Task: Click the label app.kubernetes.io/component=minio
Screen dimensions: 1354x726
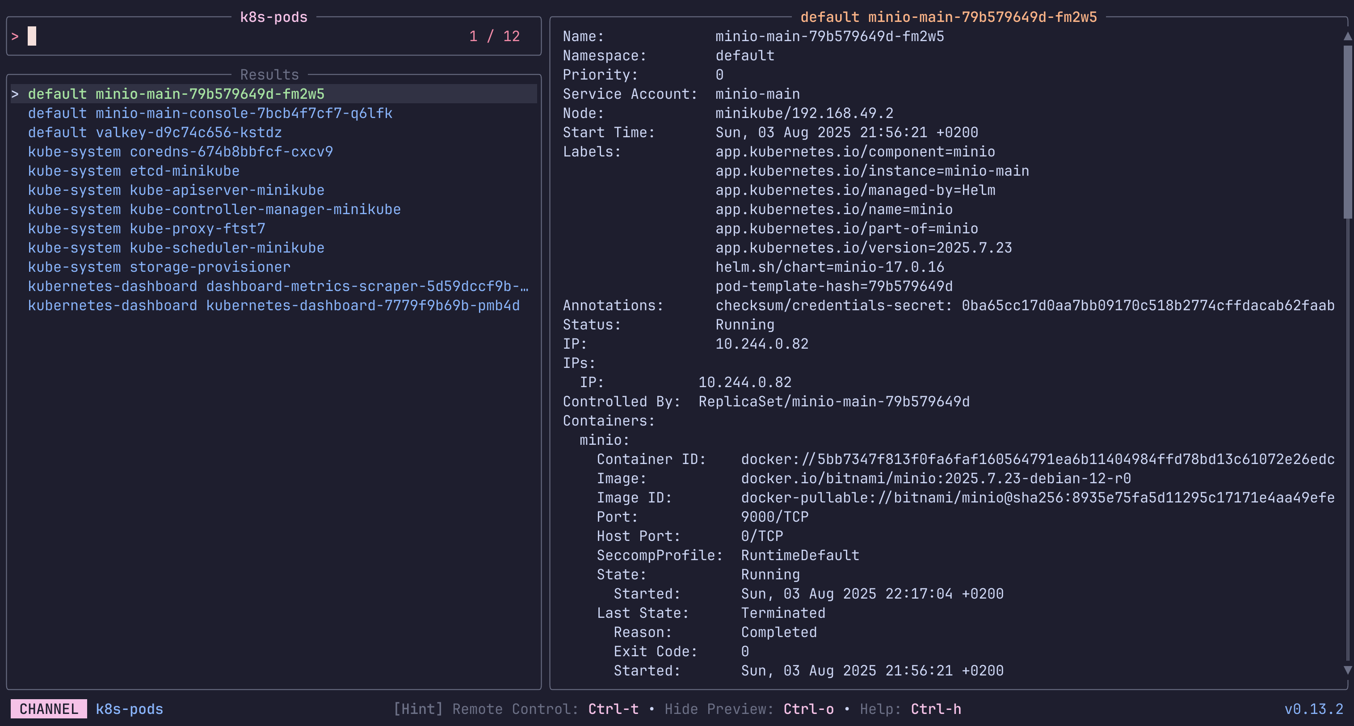Action: click(855, 152)
